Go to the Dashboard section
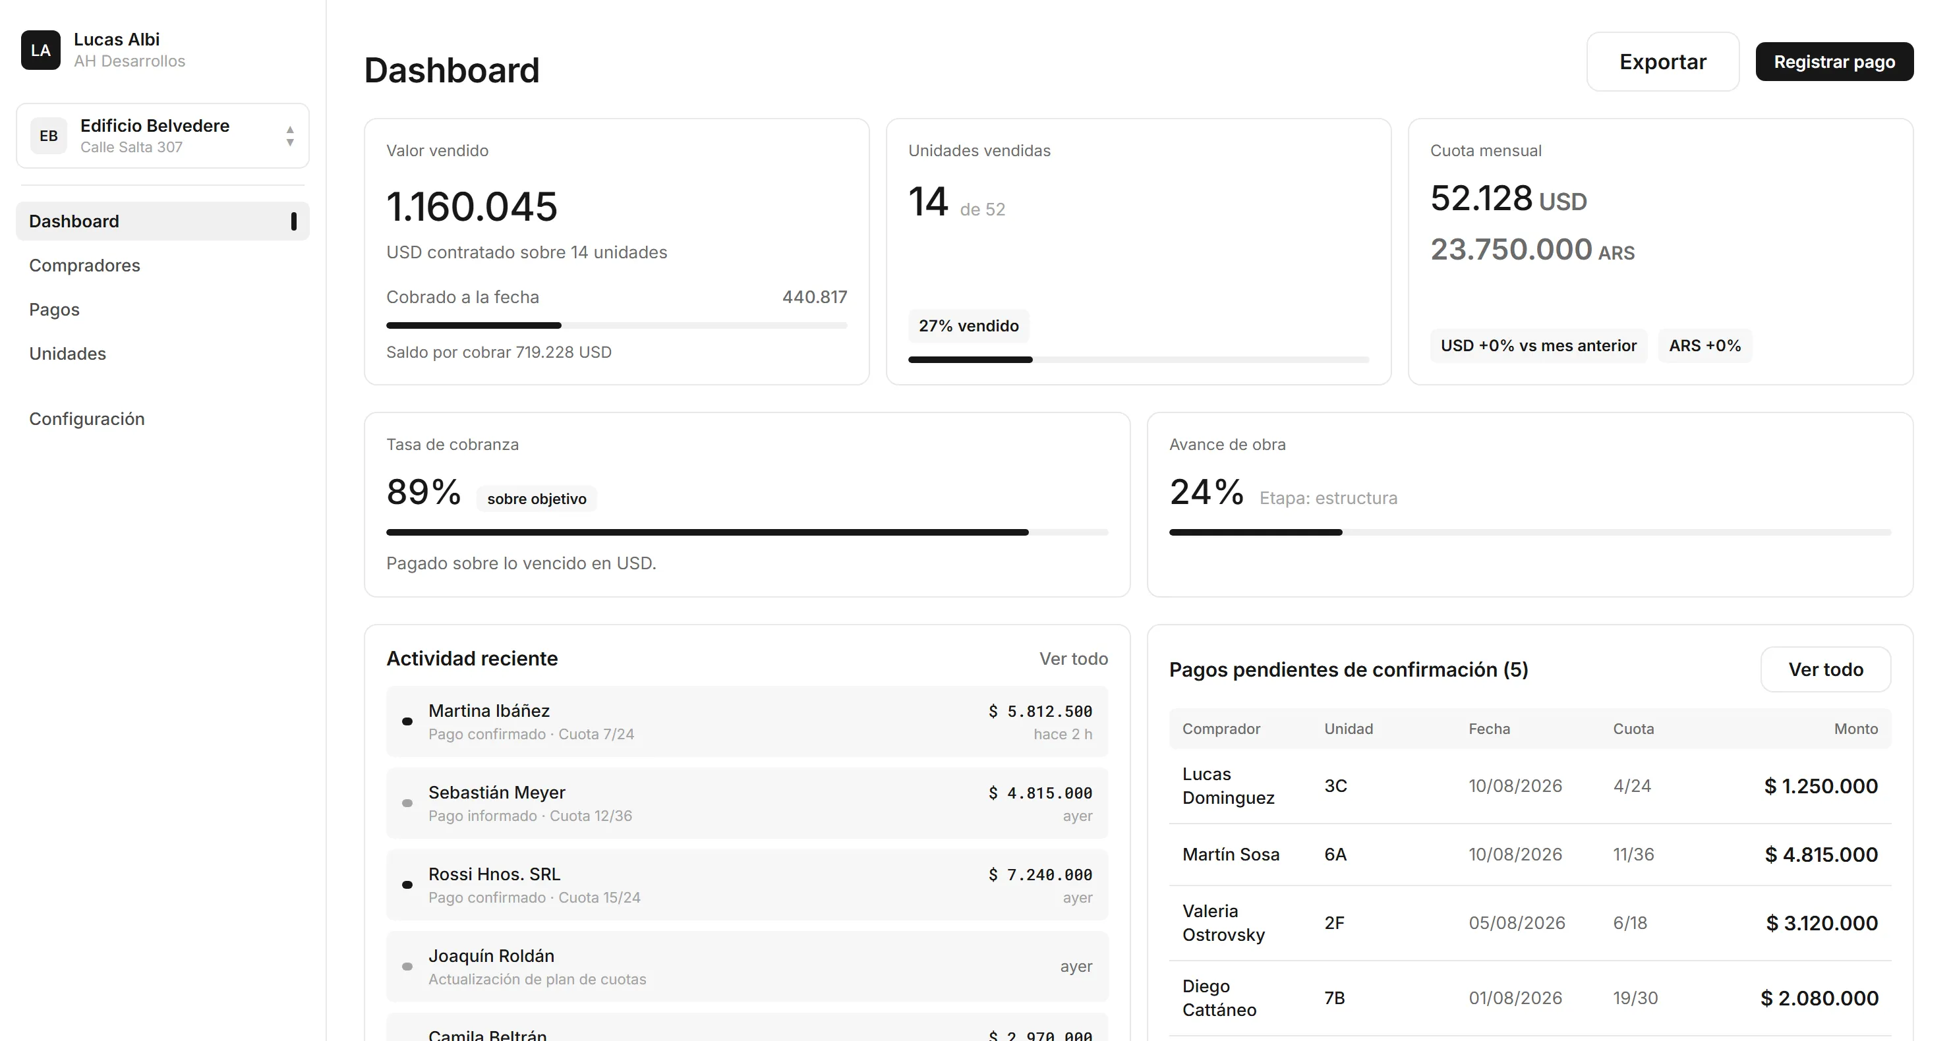 click(x=163, y=221)
